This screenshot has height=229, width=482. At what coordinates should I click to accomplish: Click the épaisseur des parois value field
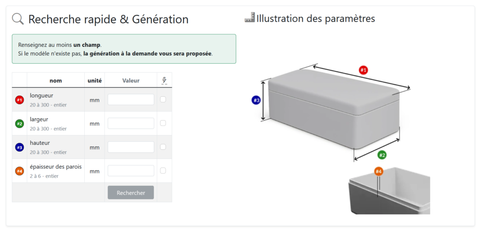pyautogui.click(x=131, y=171)
